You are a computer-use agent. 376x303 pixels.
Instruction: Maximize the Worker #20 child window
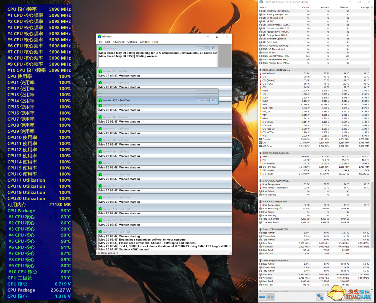click(206, 100)
